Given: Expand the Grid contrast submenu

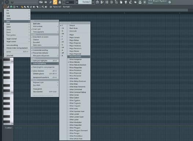Looking at the screenshot, I should click(45, 26).
